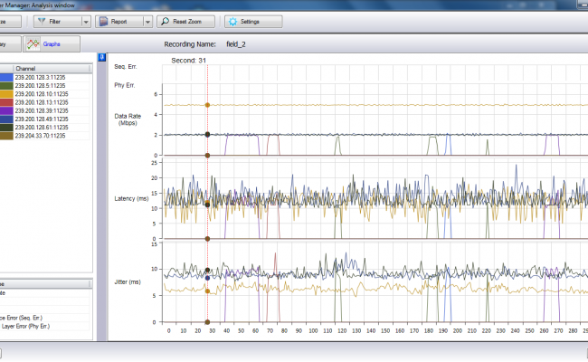Select channel 239.200.128.13:11235
This screenshot has height=362, width=588.
pyautogui.click(x=52, y=102)
